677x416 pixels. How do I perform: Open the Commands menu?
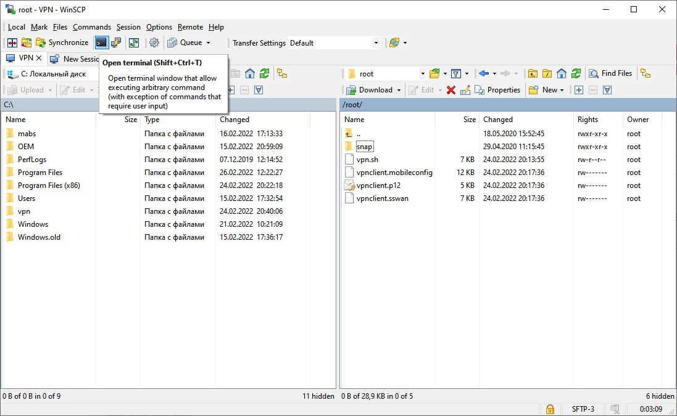pos(91,27)
